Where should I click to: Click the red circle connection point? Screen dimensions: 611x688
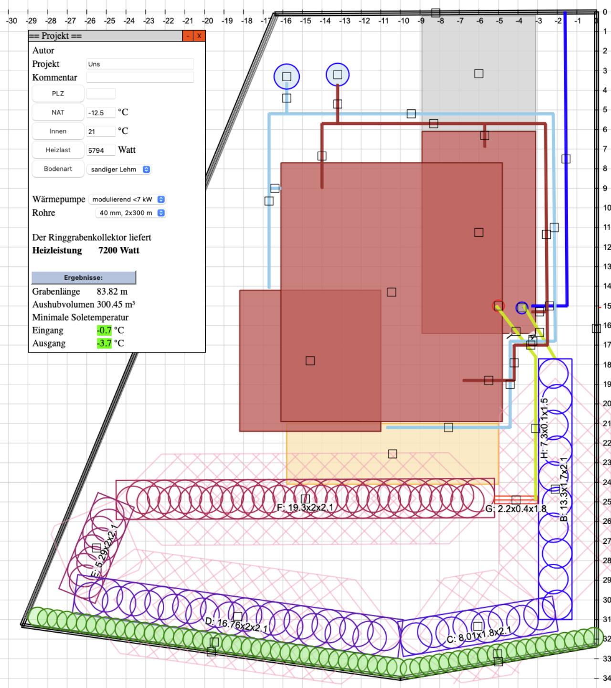point(498,306)
